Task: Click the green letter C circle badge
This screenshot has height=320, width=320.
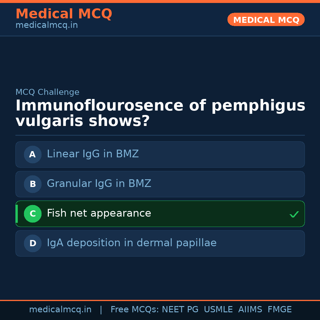Action: tap(33, 214)
